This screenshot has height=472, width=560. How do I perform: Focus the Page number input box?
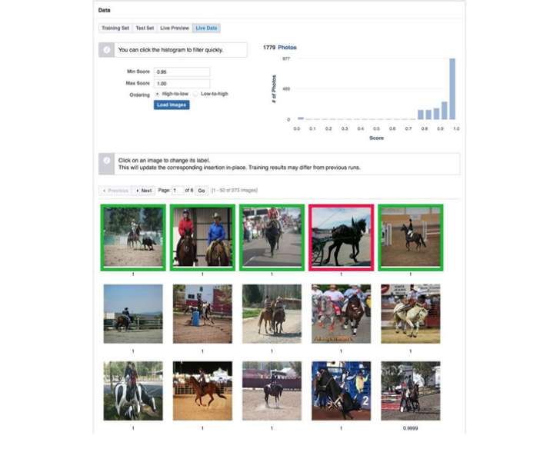point(178,190)
